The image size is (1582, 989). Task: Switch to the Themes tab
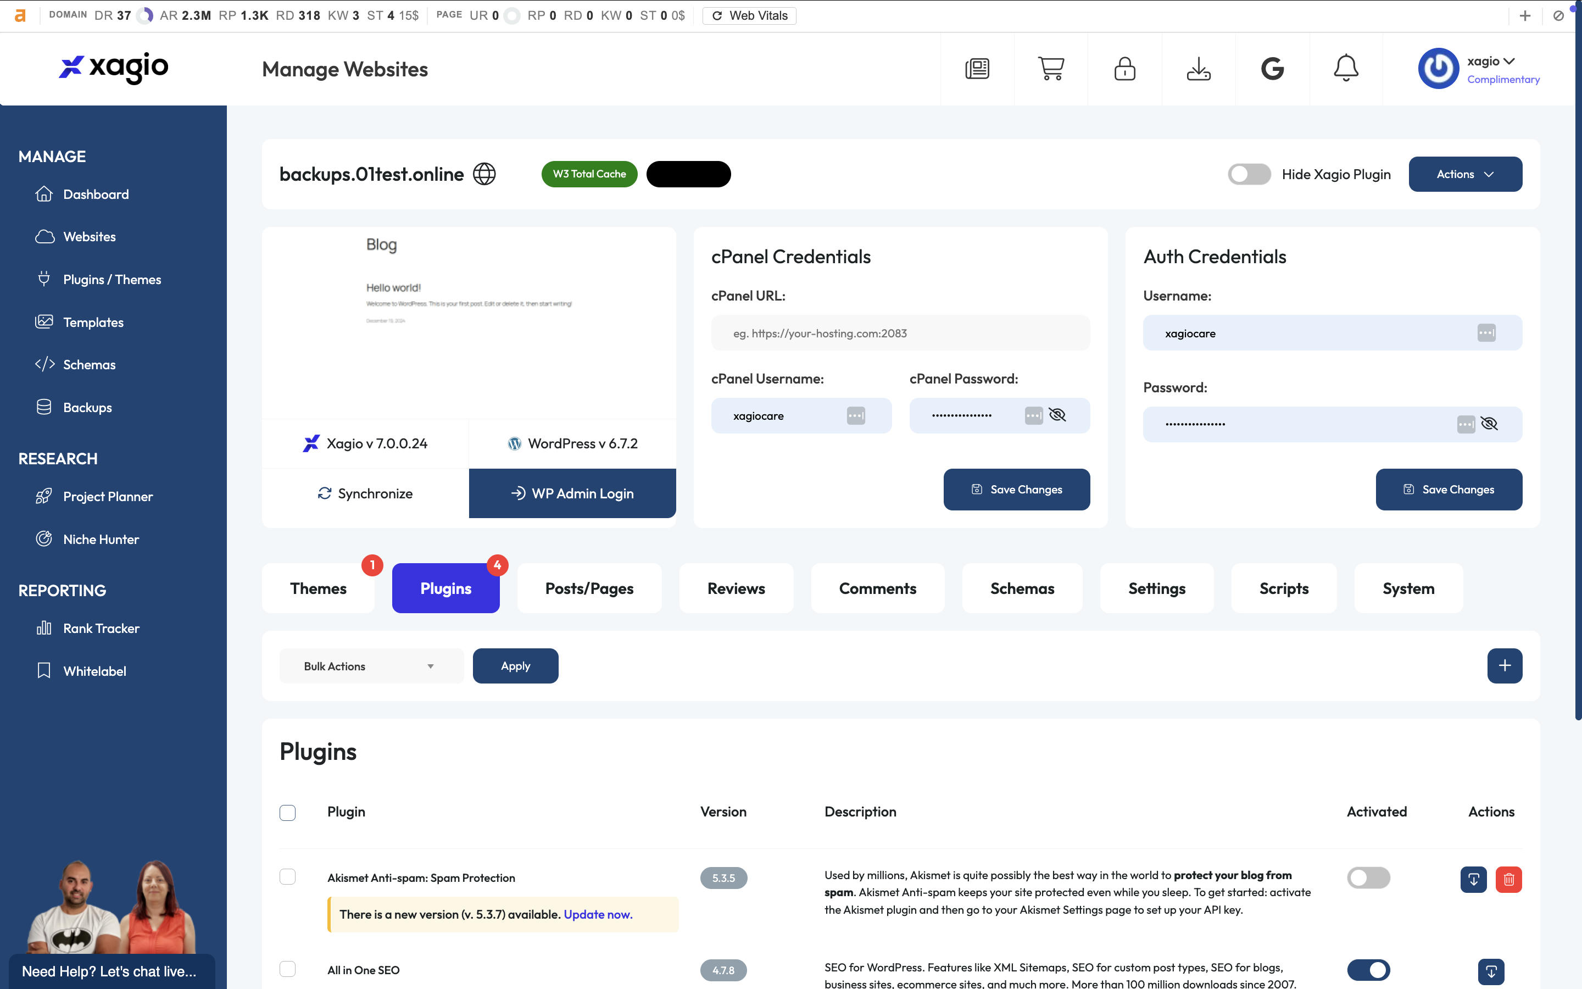tap(319, 588)
